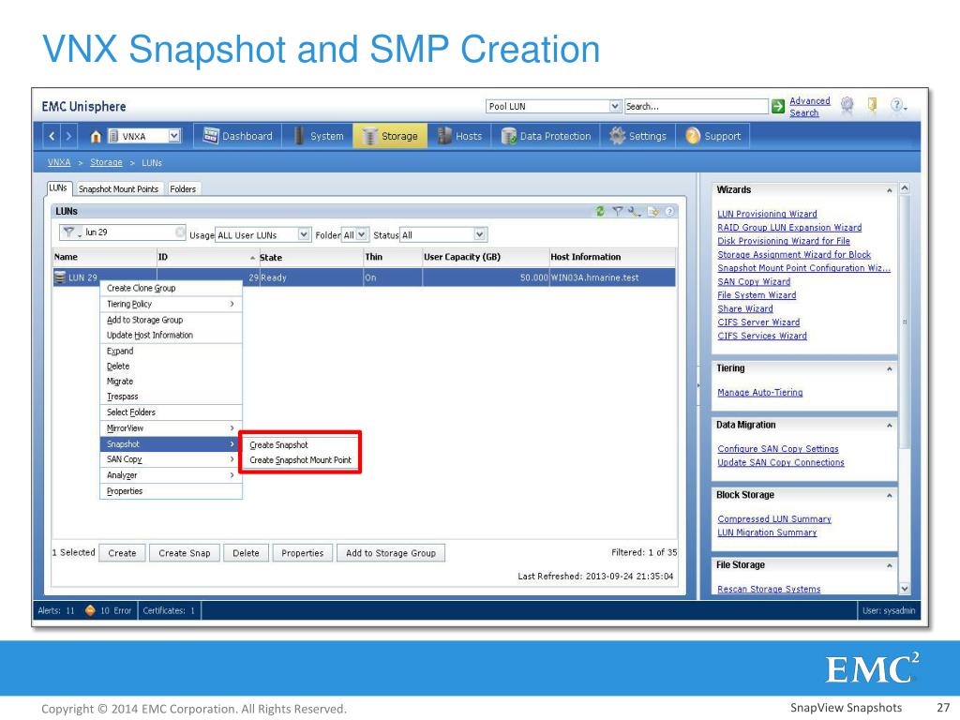Open the SAN Copy Wizard link
Screen dimensions: 960x720
[x=754, y=281]
